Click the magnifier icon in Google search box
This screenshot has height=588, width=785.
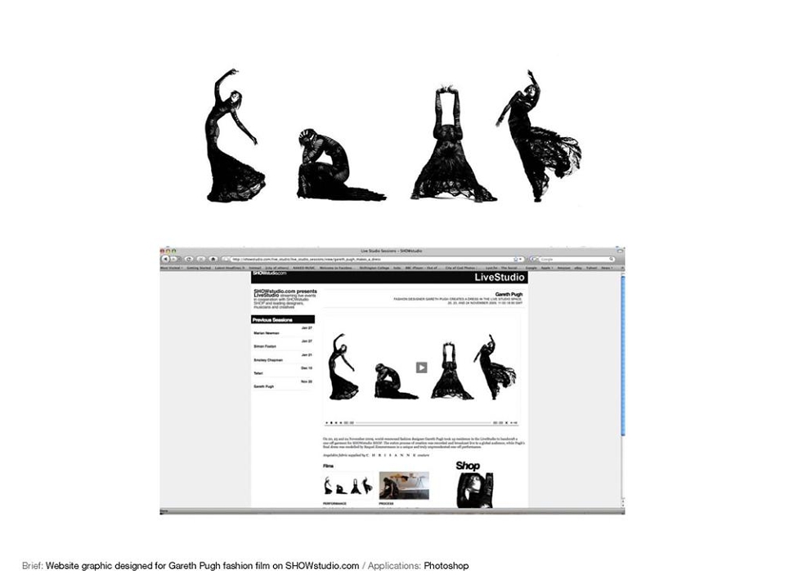point(612,260)
